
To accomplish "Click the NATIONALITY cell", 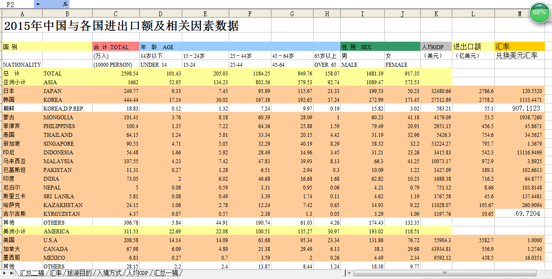I will (22, 64).
